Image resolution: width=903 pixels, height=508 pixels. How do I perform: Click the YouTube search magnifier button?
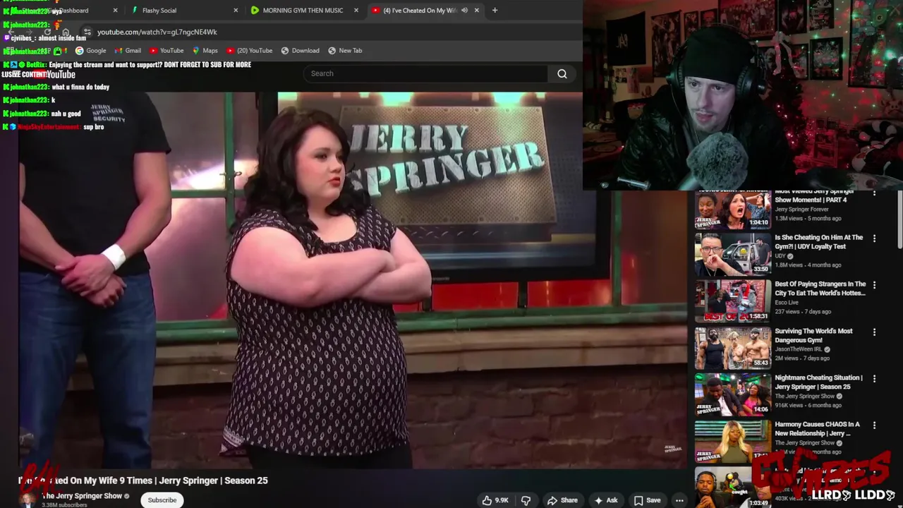point(562,73)
